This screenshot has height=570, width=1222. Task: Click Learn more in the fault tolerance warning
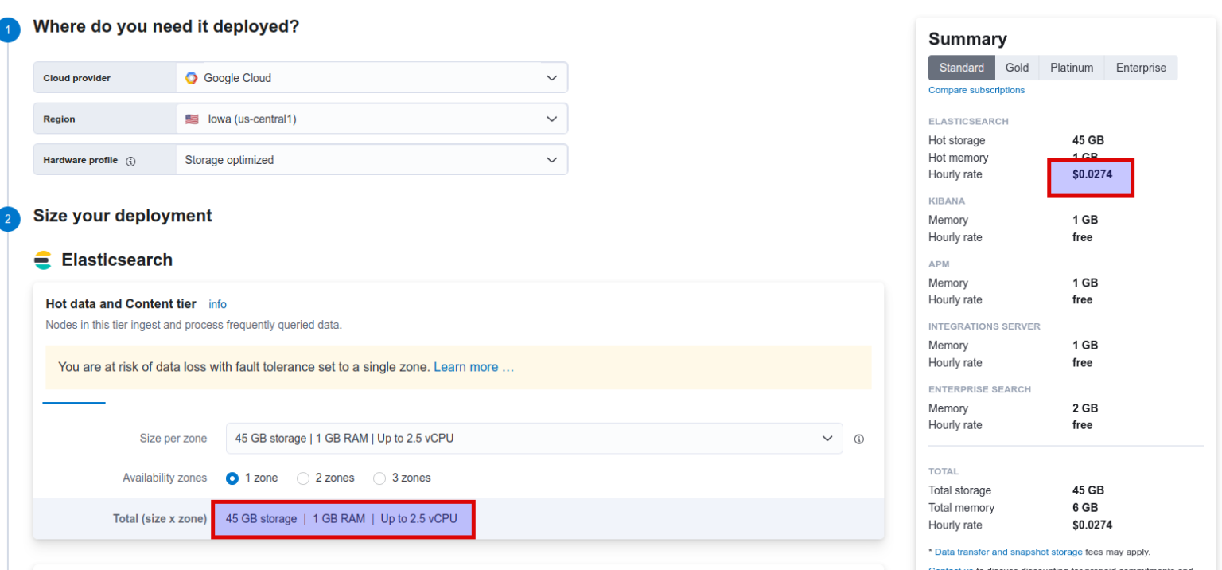tap(468, 367)
